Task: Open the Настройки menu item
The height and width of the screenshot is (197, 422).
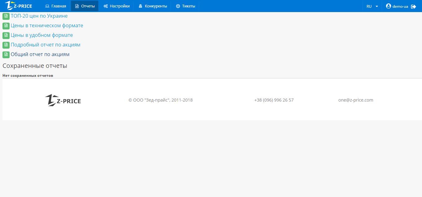Action: pos(116,6)
